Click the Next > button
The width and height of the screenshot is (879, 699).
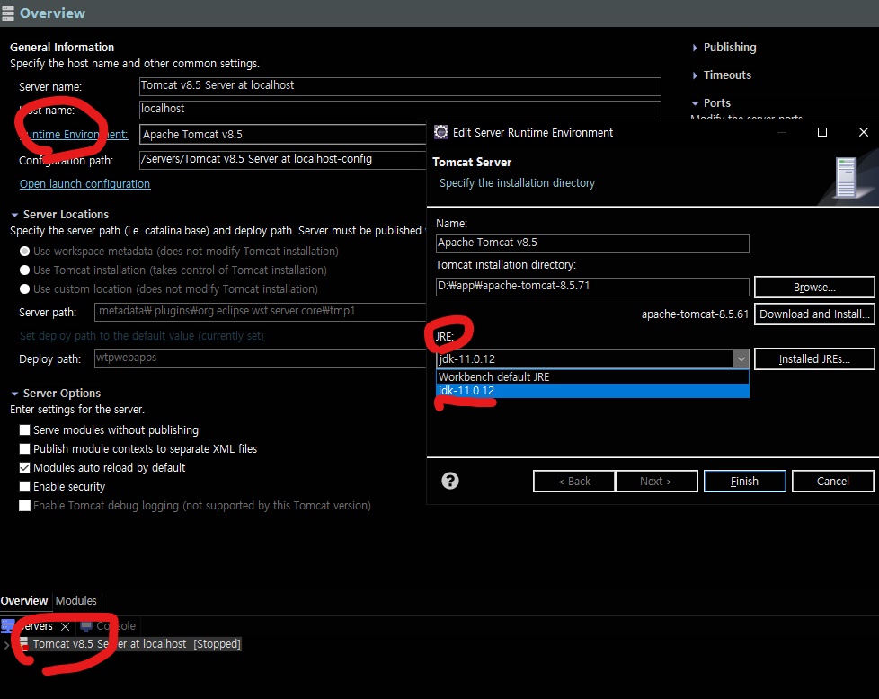(x=656, y=481)
